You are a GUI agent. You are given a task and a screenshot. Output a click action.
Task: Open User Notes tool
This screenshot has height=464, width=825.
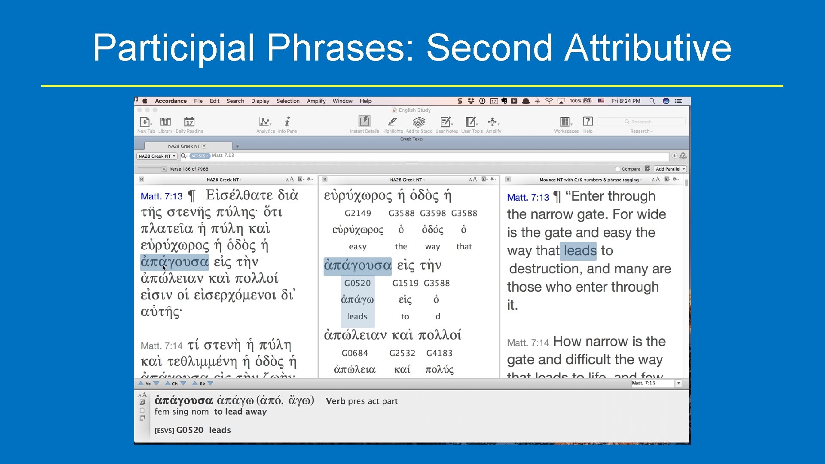pyautogui.click(x=446, y=122)
